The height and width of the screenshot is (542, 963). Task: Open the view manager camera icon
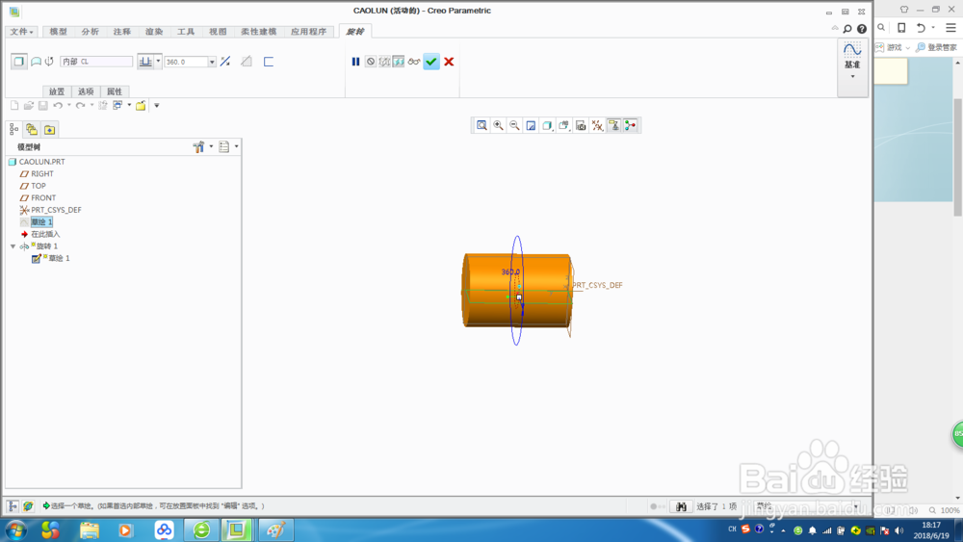coord(581,125)
